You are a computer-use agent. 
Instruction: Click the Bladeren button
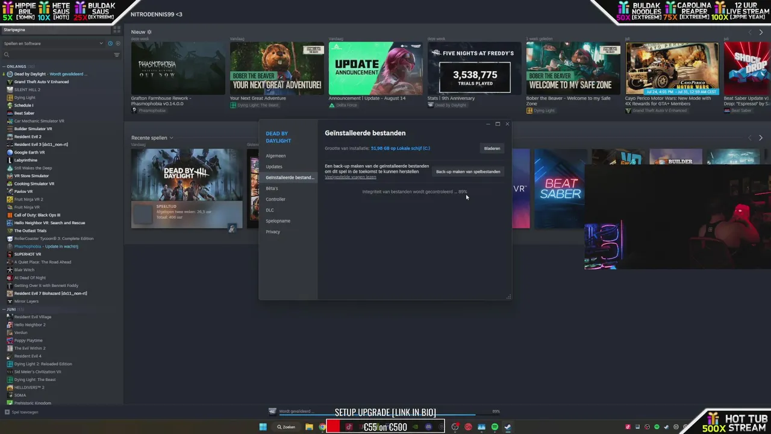point(492,148)
